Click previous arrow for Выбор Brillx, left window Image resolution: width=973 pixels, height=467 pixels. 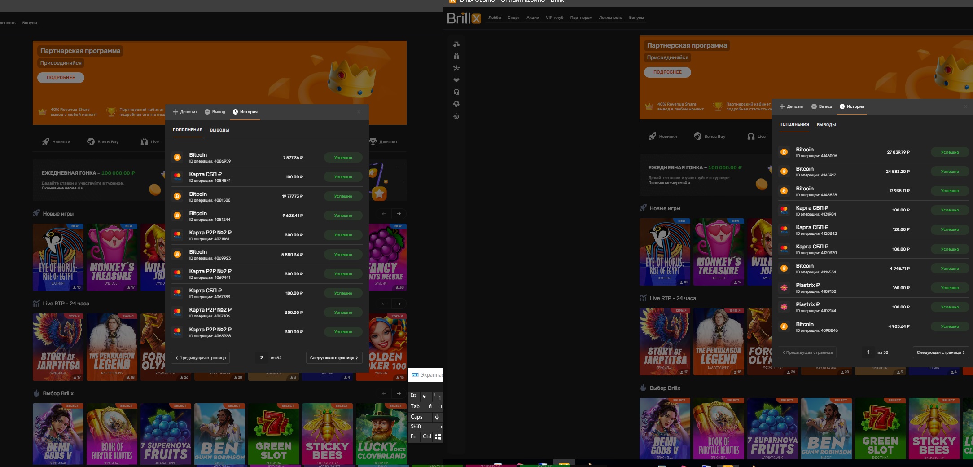[x=384, y=393]
